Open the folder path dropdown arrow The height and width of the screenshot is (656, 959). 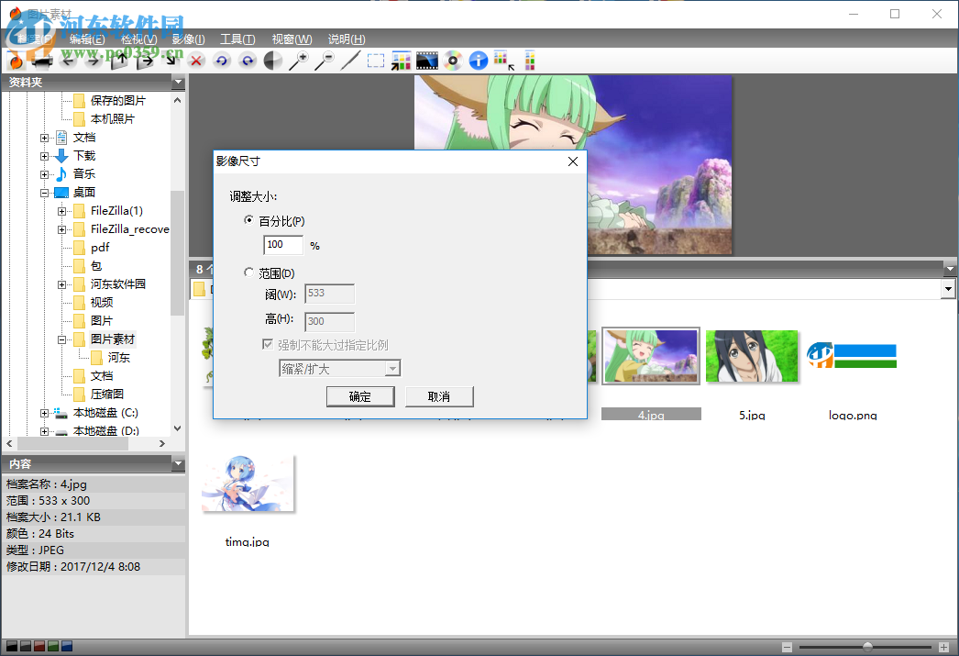(x=948, y=289)
